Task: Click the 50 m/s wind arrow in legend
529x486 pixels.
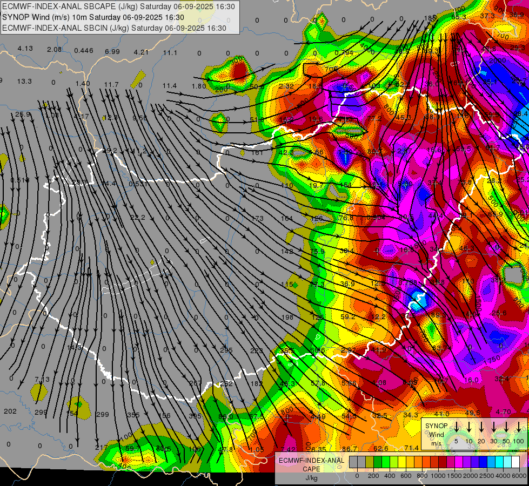Action: [x=506, y=426]
